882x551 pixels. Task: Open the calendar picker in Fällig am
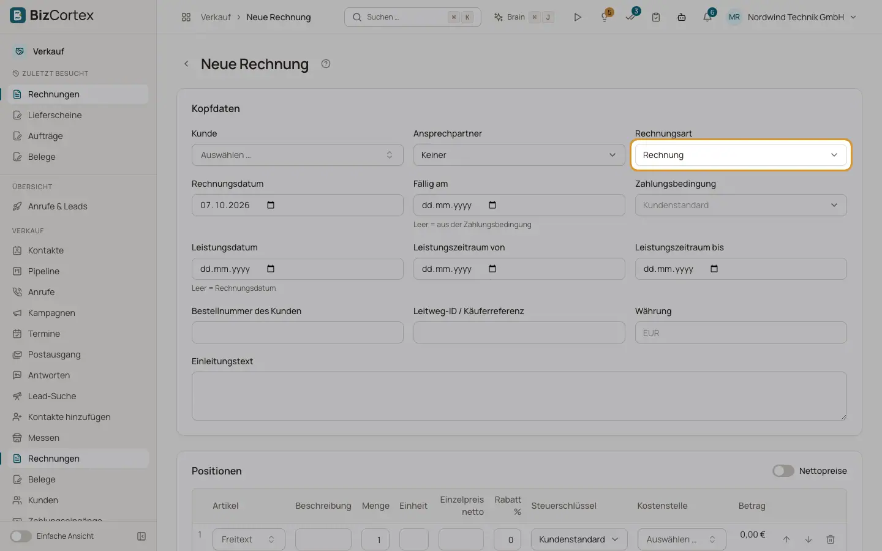point(492,205)
